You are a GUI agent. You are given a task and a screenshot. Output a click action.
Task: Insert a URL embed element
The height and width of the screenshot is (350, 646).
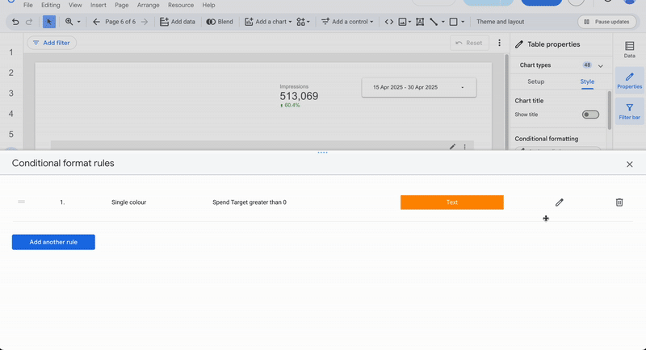click(x=389, y=22)
